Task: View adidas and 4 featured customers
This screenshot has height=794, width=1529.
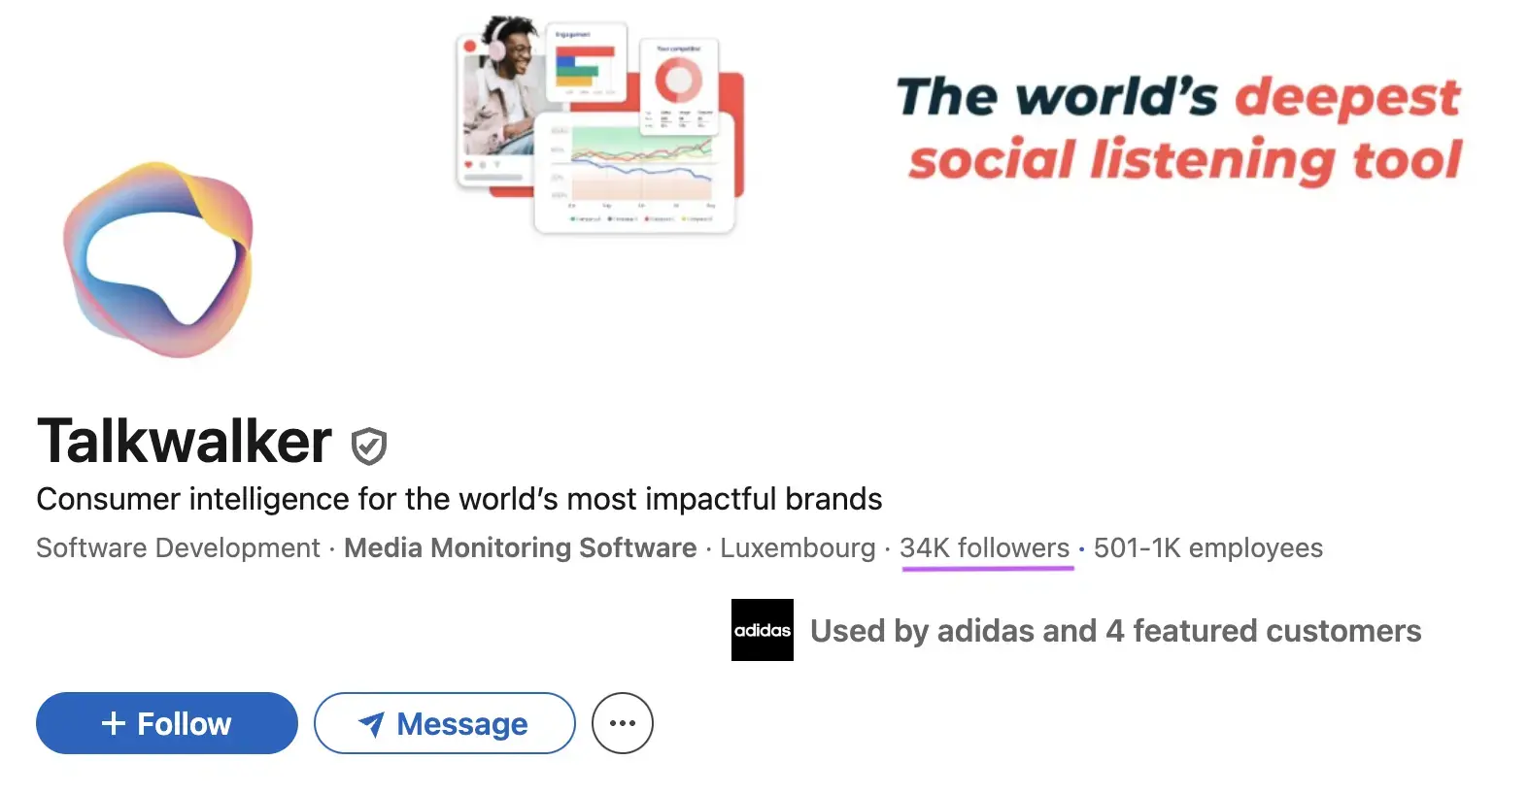Action: (1115, 630)
